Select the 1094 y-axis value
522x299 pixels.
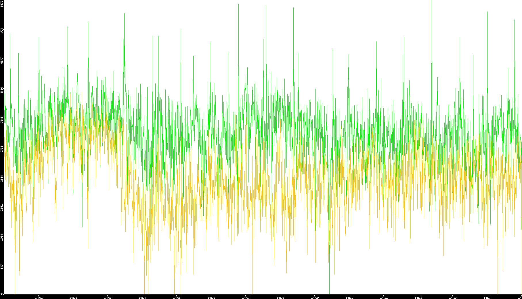[x=2, y=237]
